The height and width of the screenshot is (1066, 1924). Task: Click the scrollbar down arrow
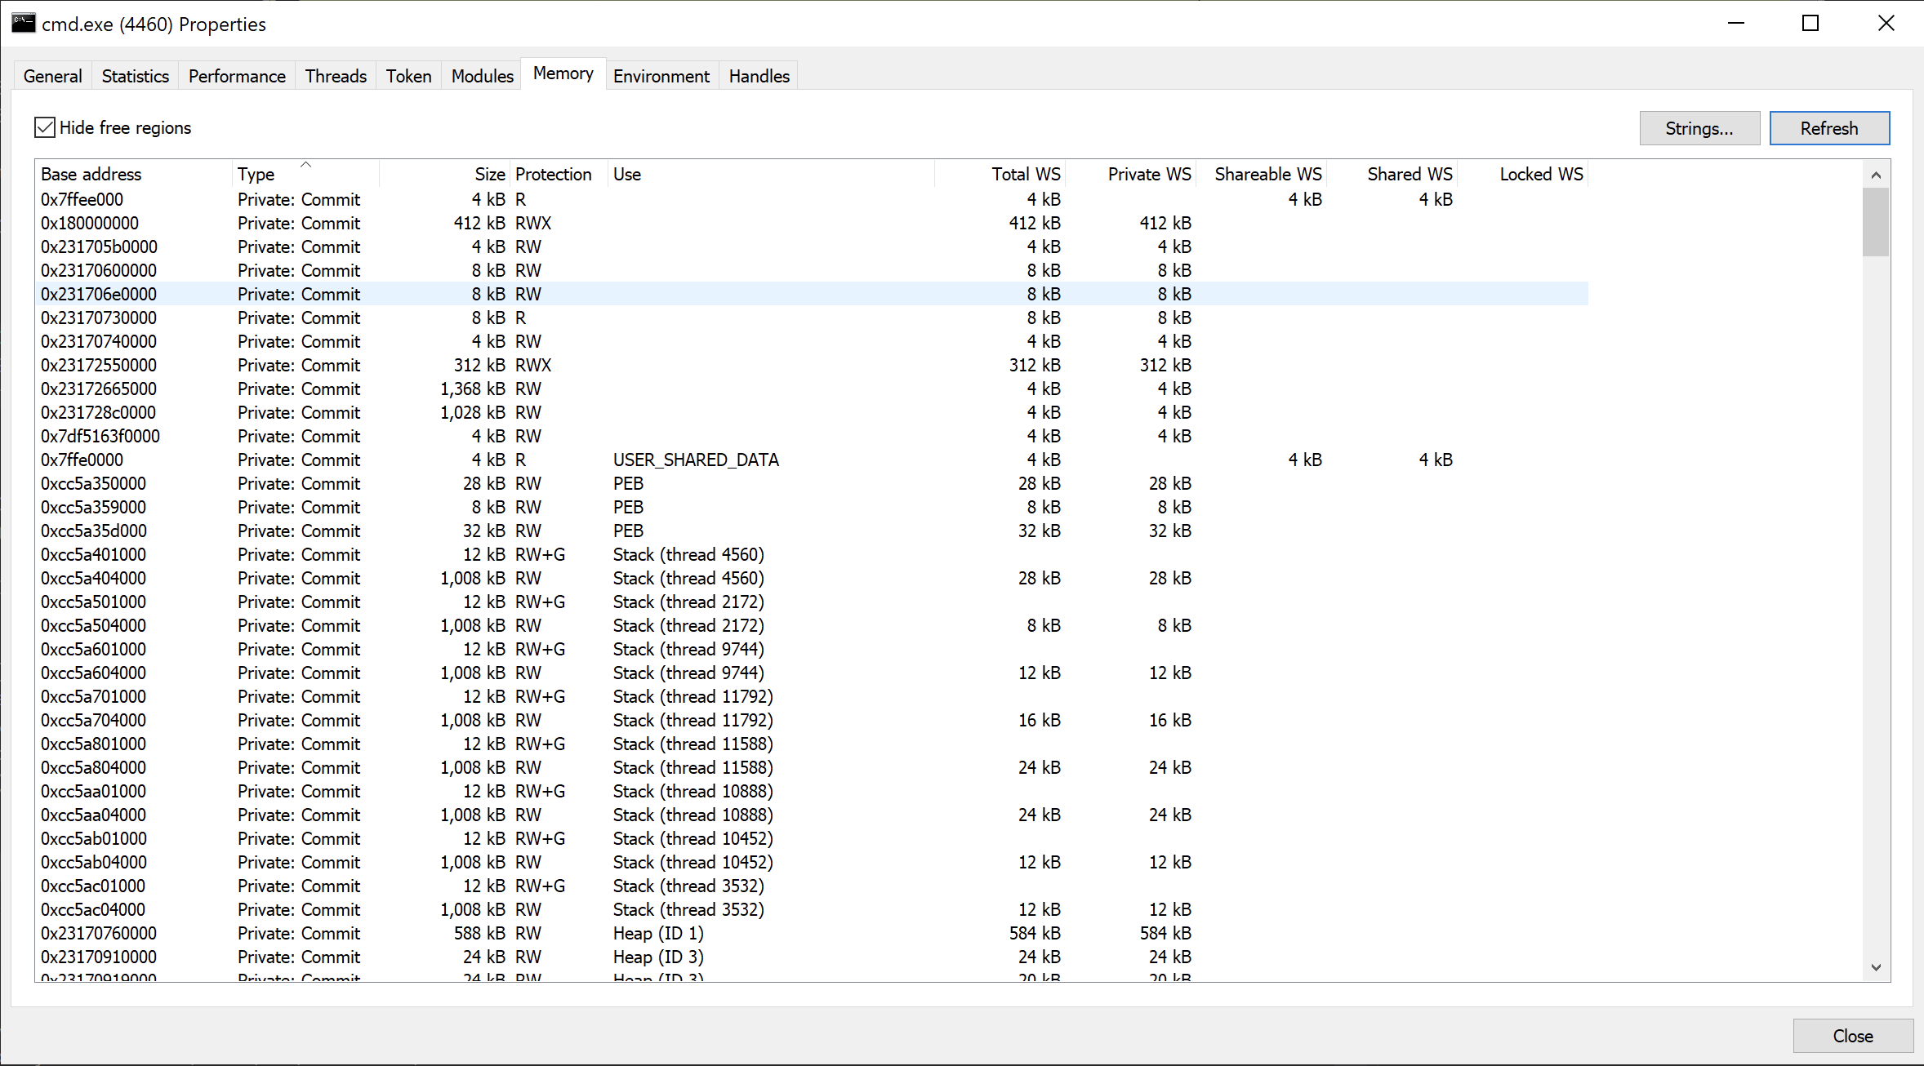[1876, 967]
